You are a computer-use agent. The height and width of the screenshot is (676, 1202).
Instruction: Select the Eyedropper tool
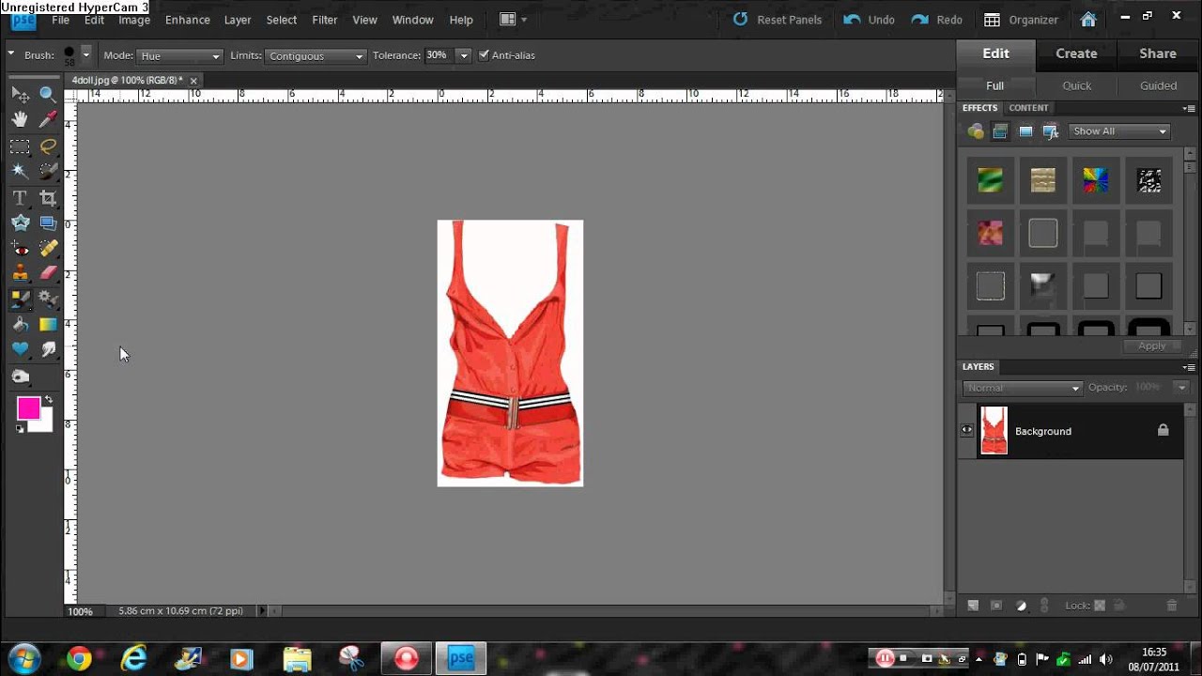click(x=48, y=119)
